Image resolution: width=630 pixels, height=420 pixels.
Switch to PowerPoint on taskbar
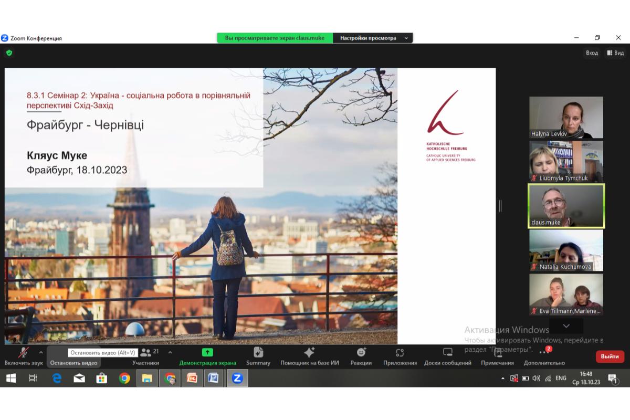(x=192, y=378)
